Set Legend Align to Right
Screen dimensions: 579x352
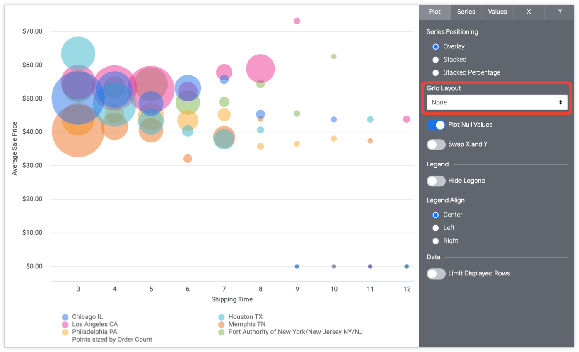tap(435, 241)
